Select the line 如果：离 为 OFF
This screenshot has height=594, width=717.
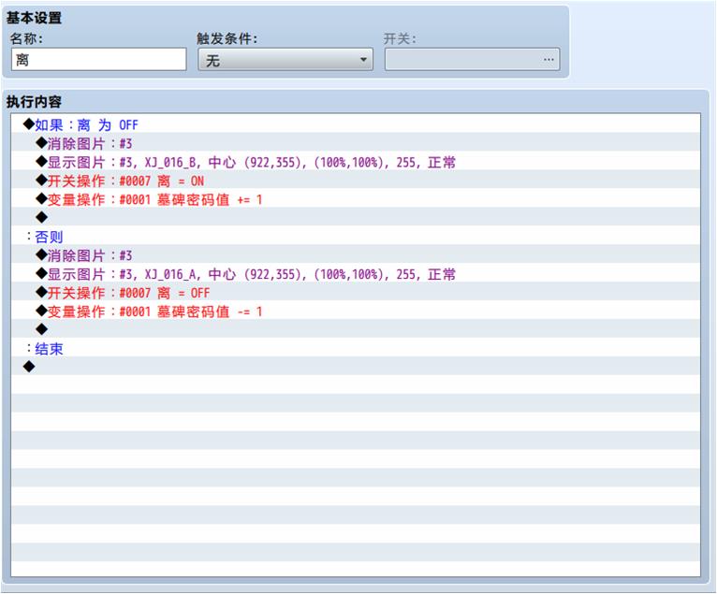click(356, 124)
